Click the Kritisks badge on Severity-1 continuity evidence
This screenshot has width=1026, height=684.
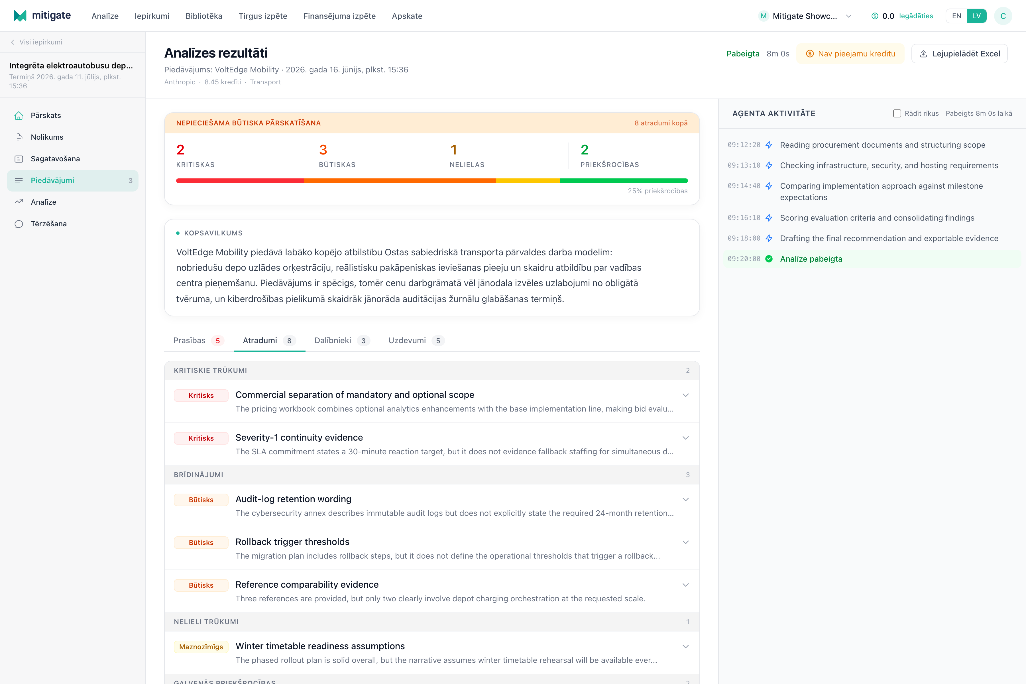(x=201, y=438)
